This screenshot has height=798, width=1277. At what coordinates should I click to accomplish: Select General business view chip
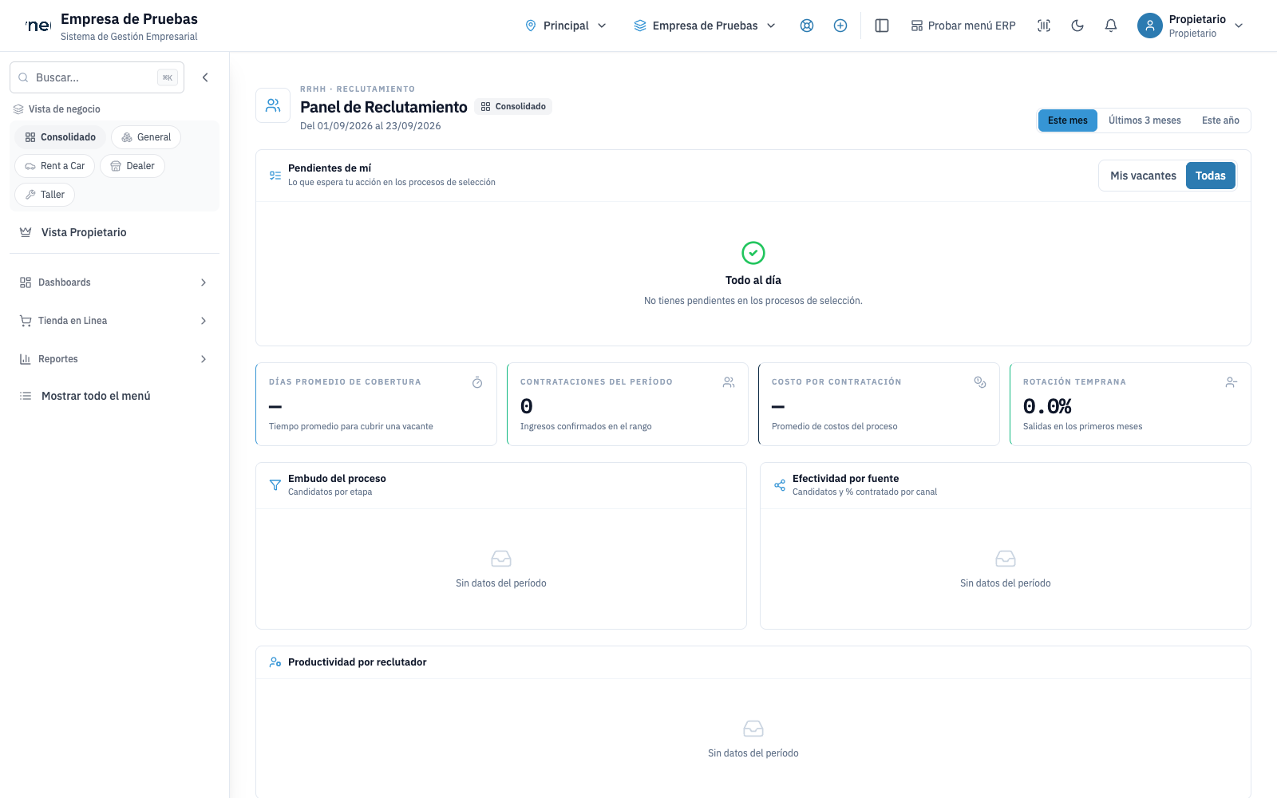[146, 137]
